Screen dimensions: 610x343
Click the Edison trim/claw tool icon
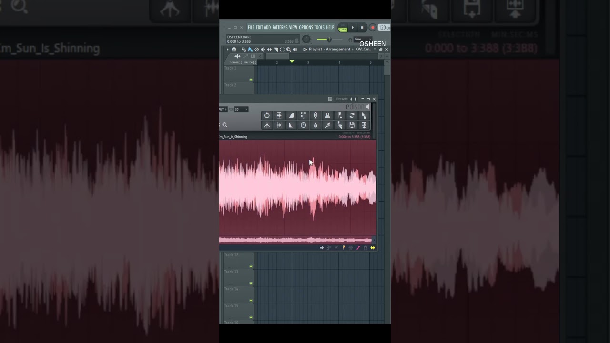[x=267, y=125]
